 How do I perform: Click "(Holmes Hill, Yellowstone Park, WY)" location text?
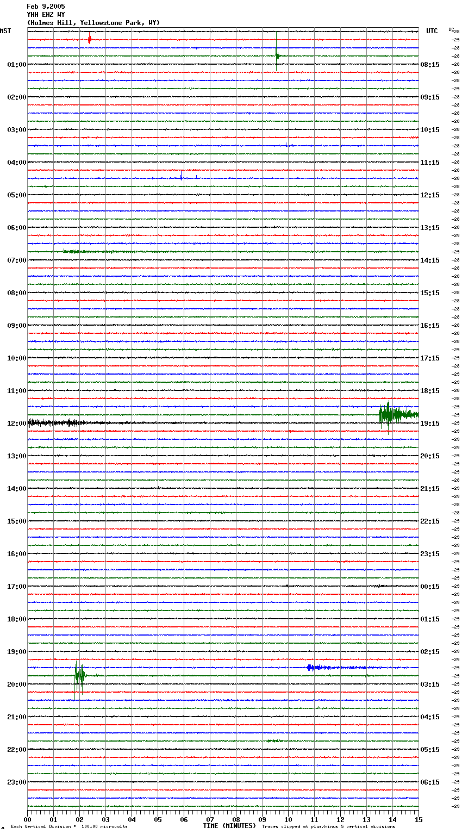click(x=93, y=23)
